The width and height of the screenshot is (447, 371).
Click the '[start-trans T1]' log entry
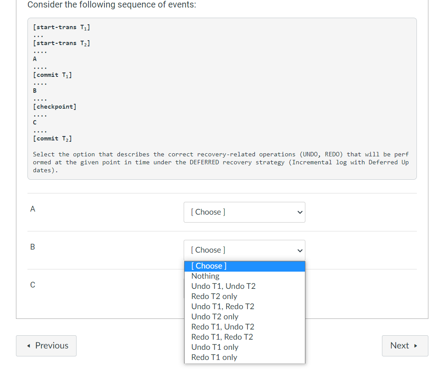62,27
